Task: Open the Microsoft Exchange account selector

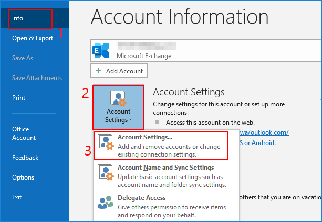Action: [x=206, y=51]
